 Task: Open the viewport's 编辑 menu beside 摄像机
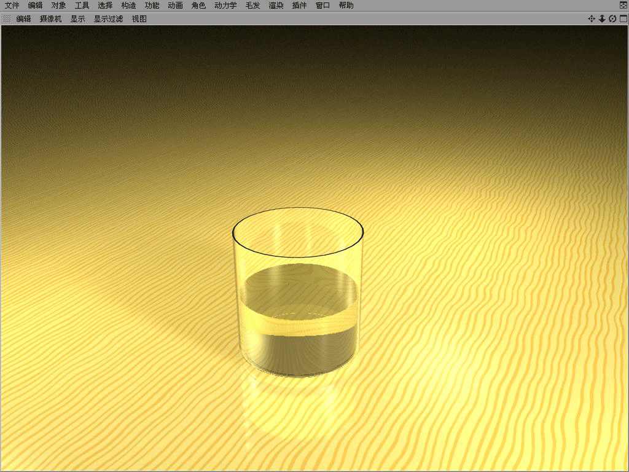point(24,19)
